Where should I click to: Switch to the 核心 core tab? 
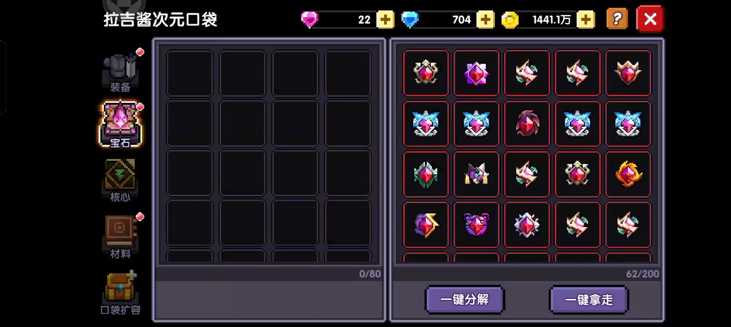pos(120,180)
